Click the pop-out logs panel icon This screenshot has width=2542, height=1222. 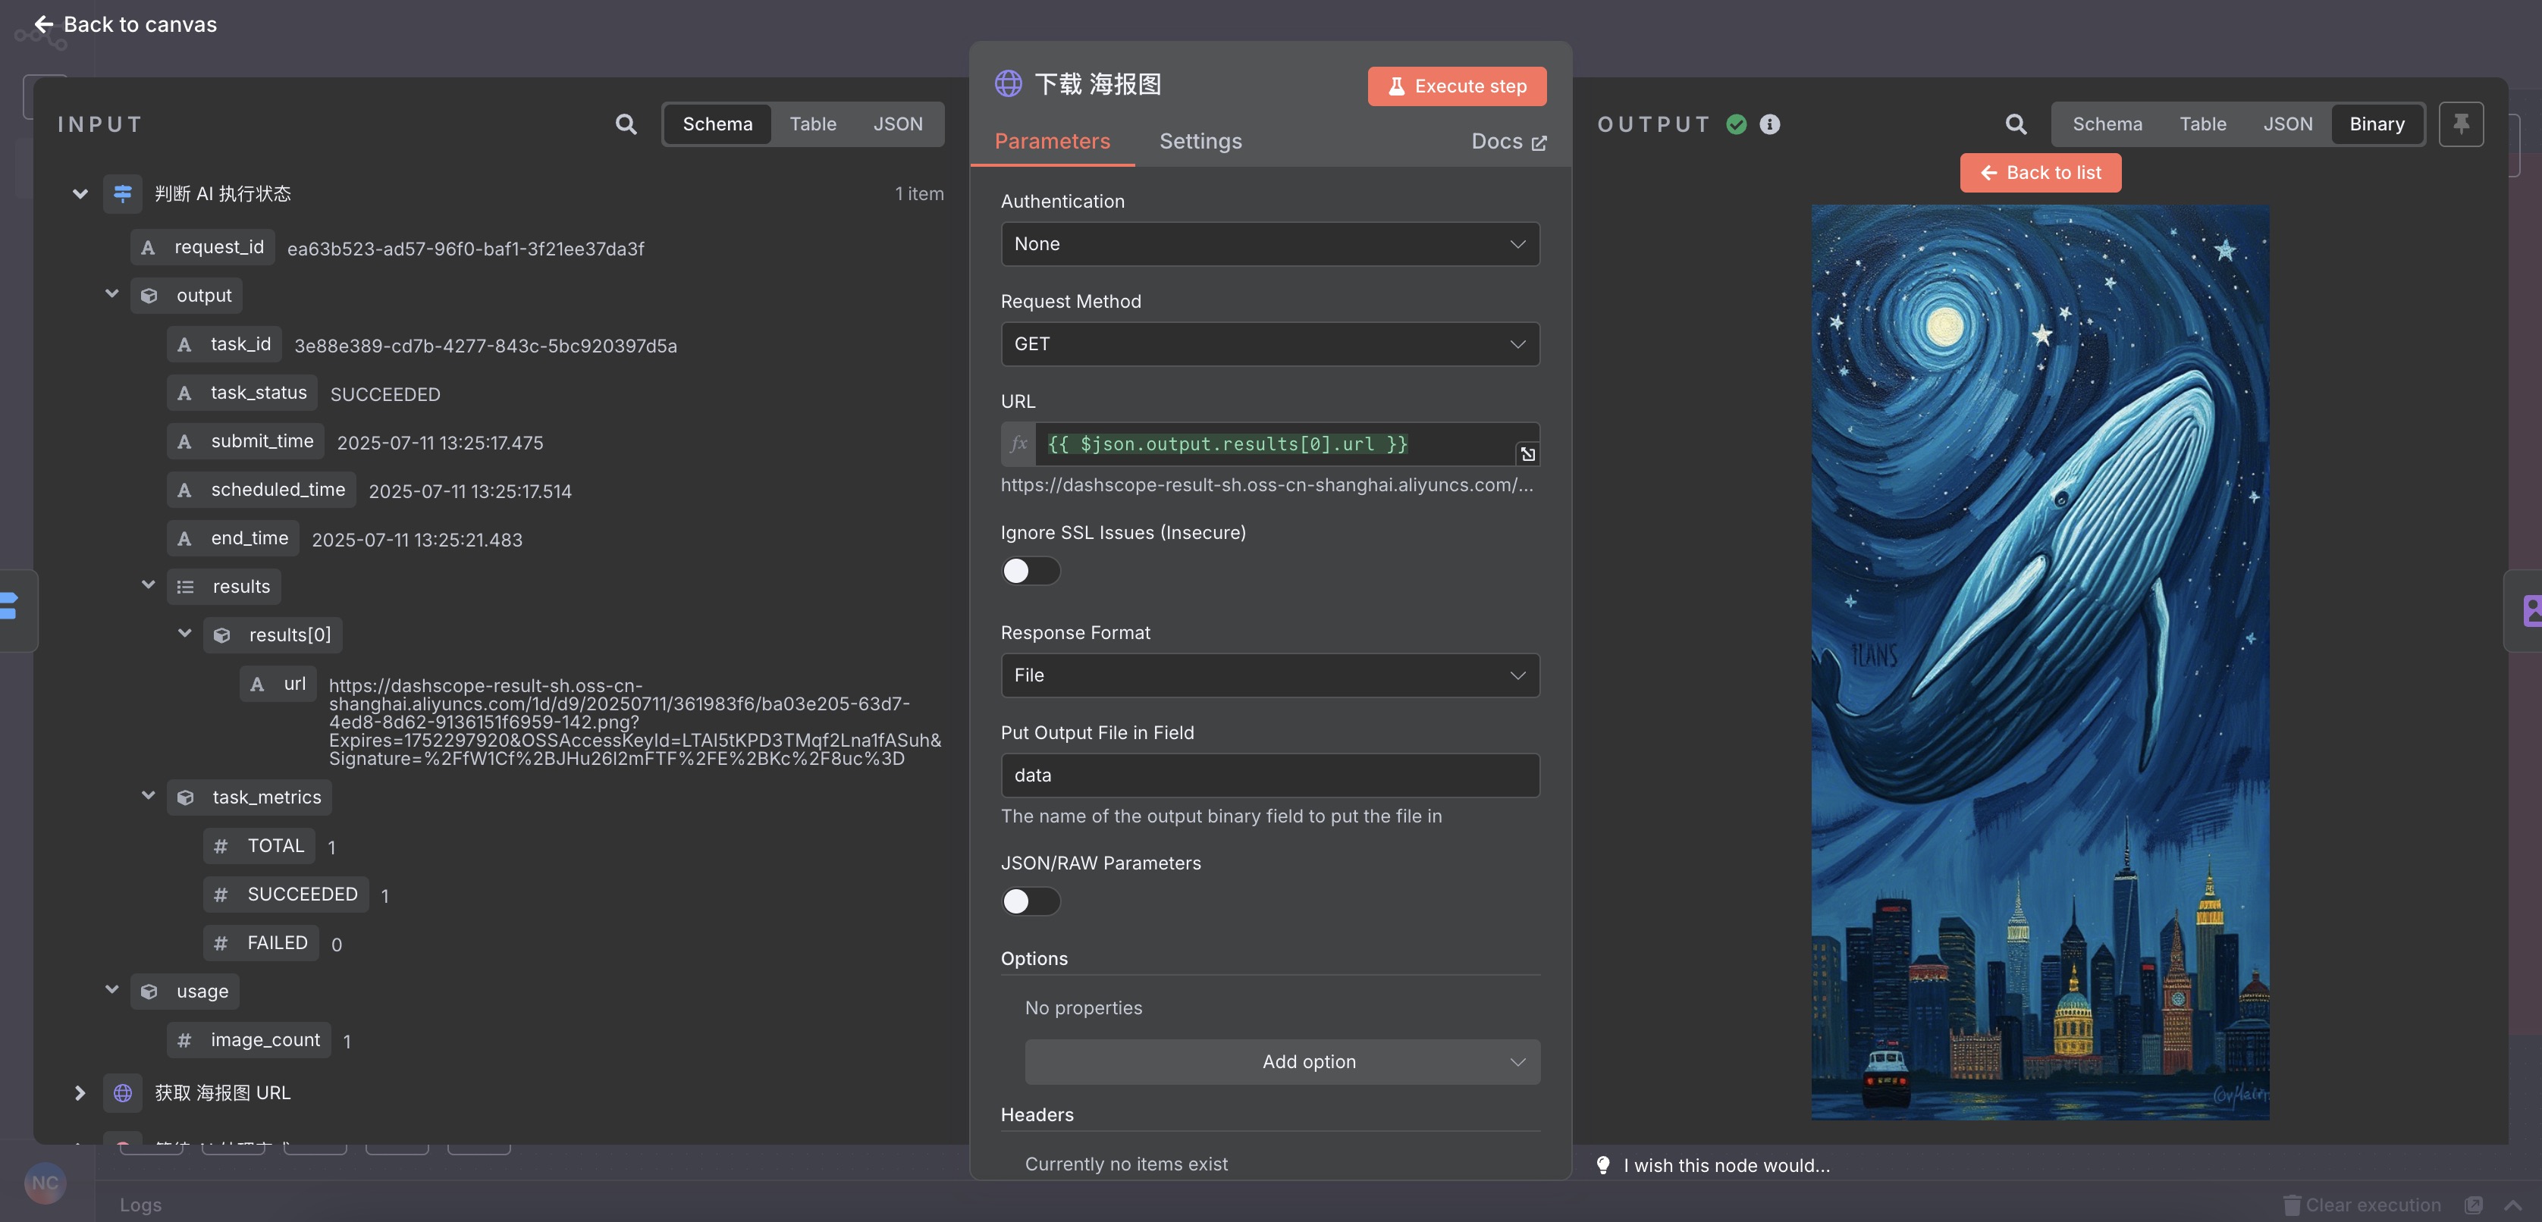(2474, 1205)
